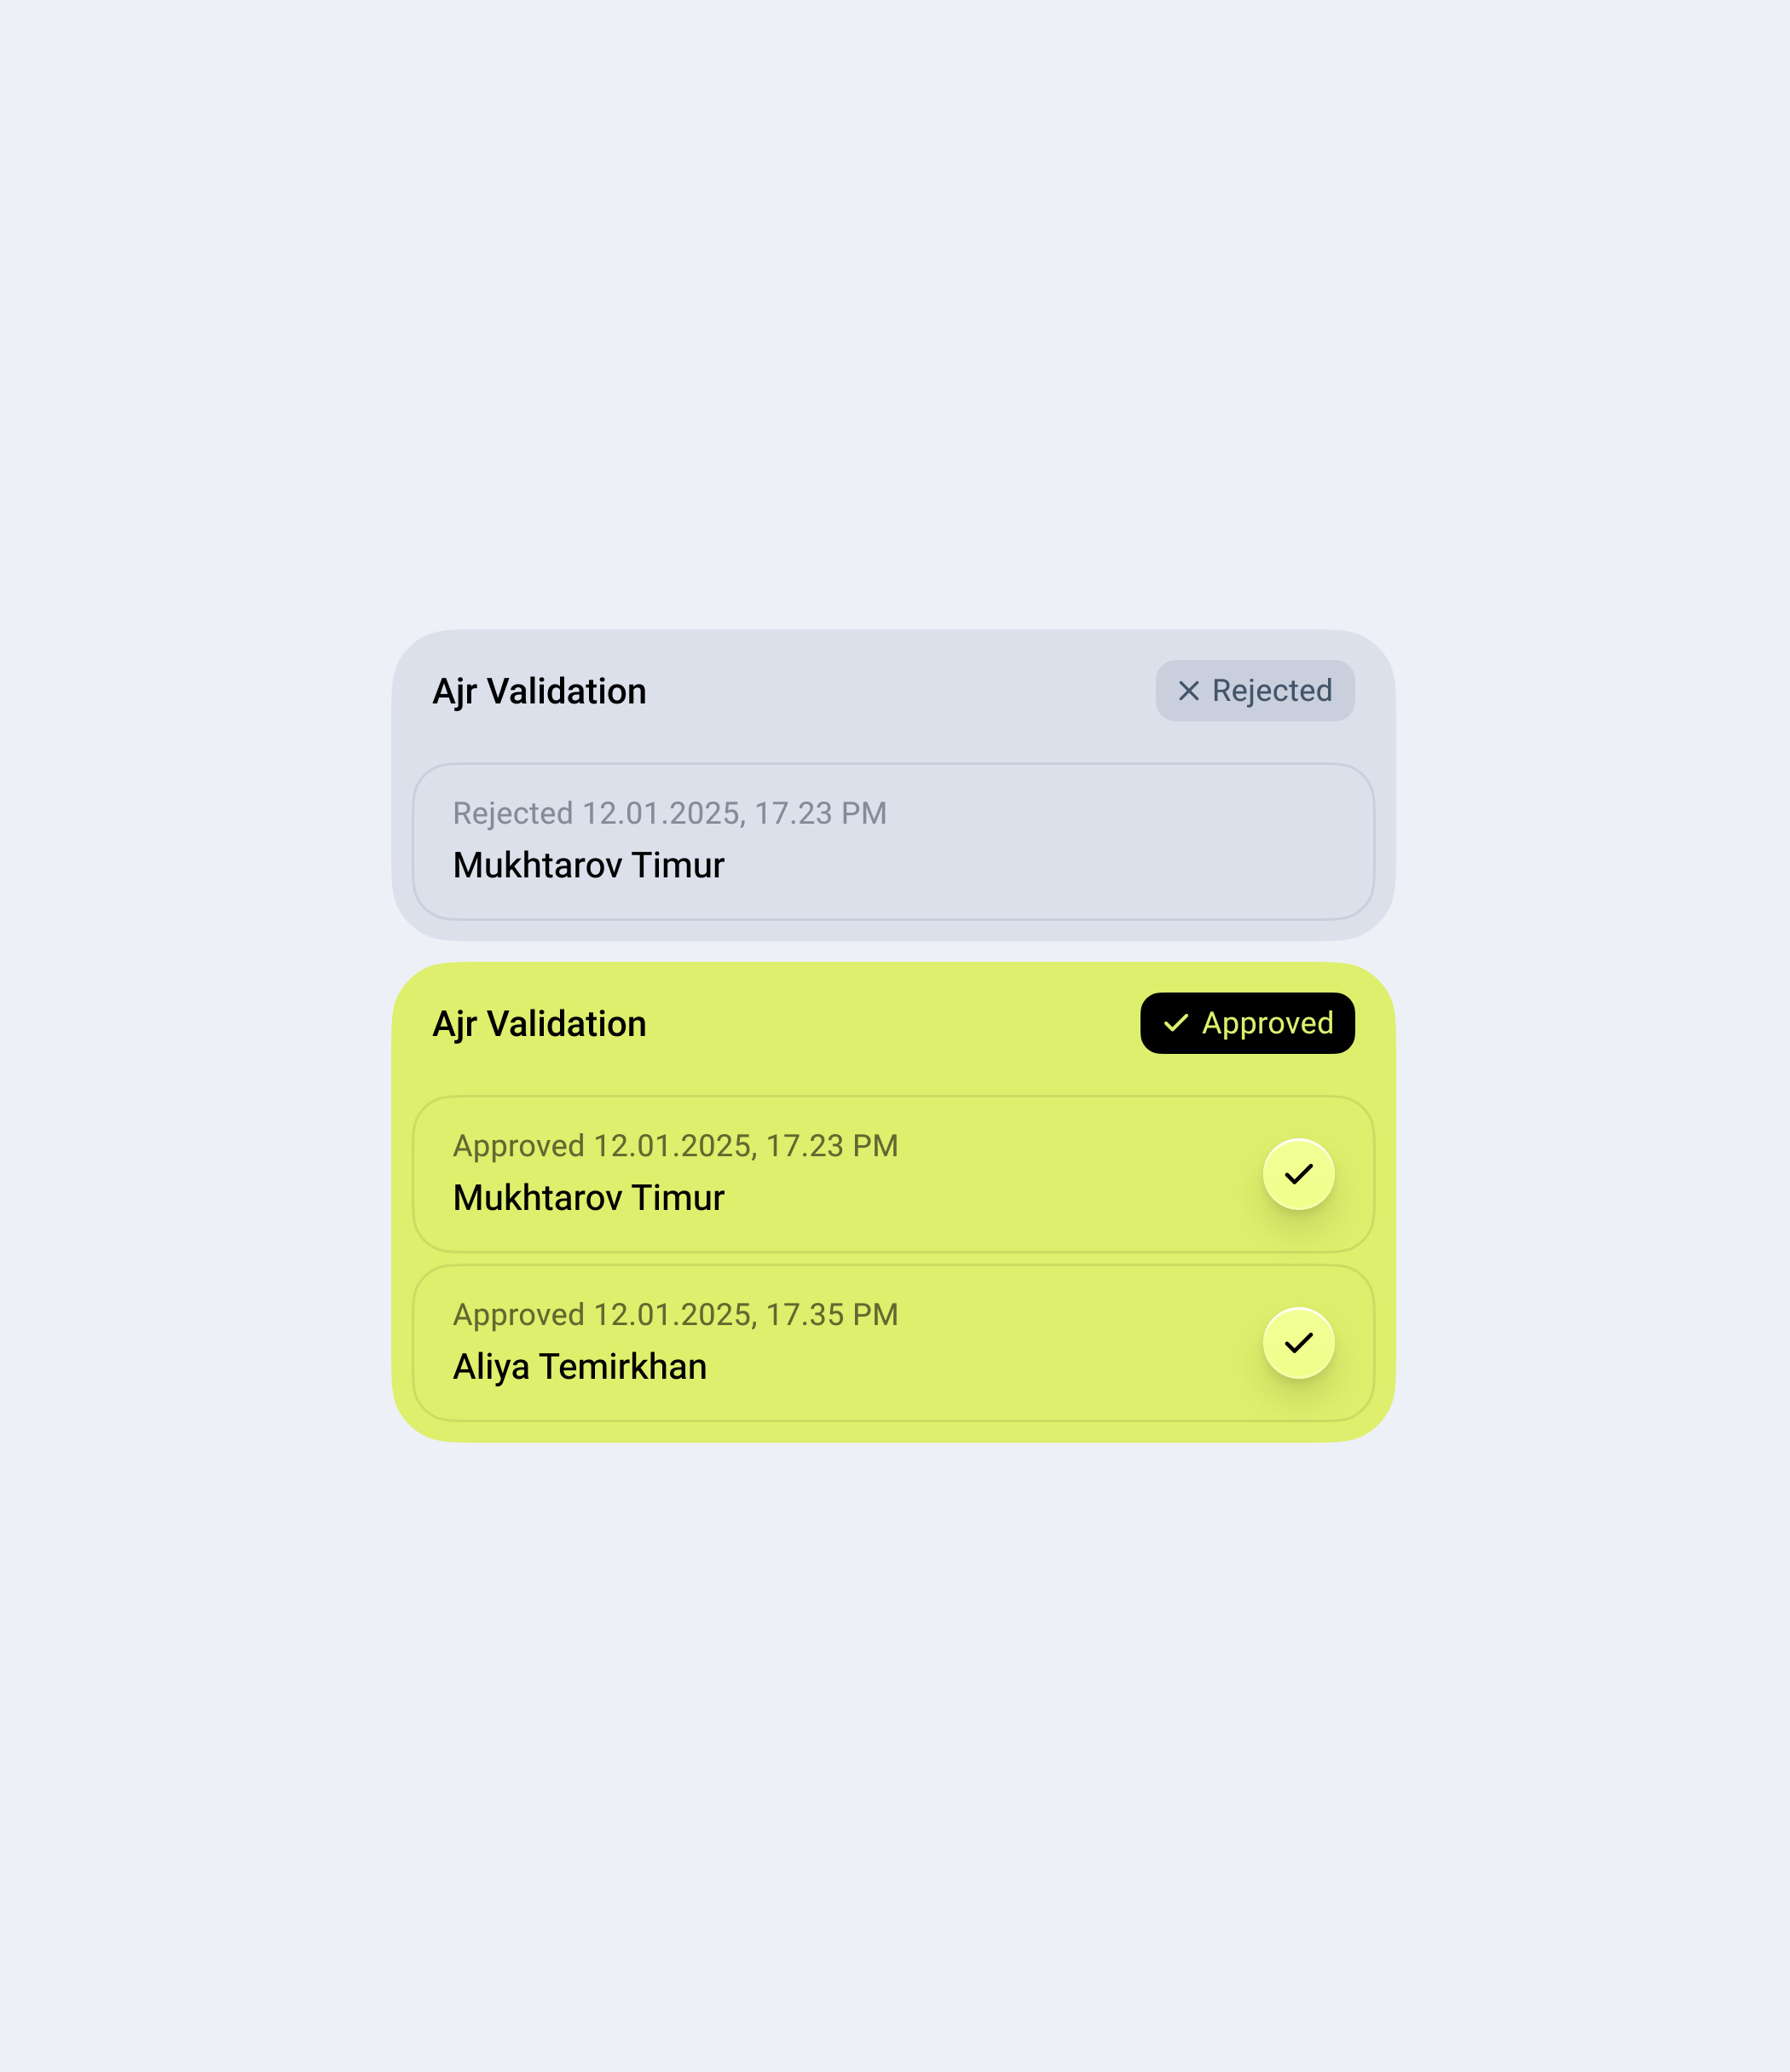Select the Ajr Validation heading of the gray card
1790x2072 pixels.
[x=539, y=692]
